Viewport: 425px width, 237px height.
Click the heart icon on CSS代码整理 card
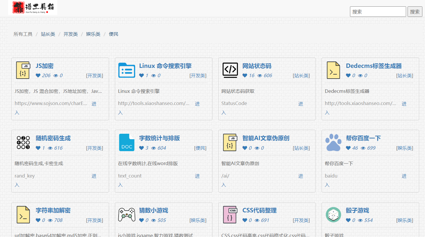[x=245, y=220]
